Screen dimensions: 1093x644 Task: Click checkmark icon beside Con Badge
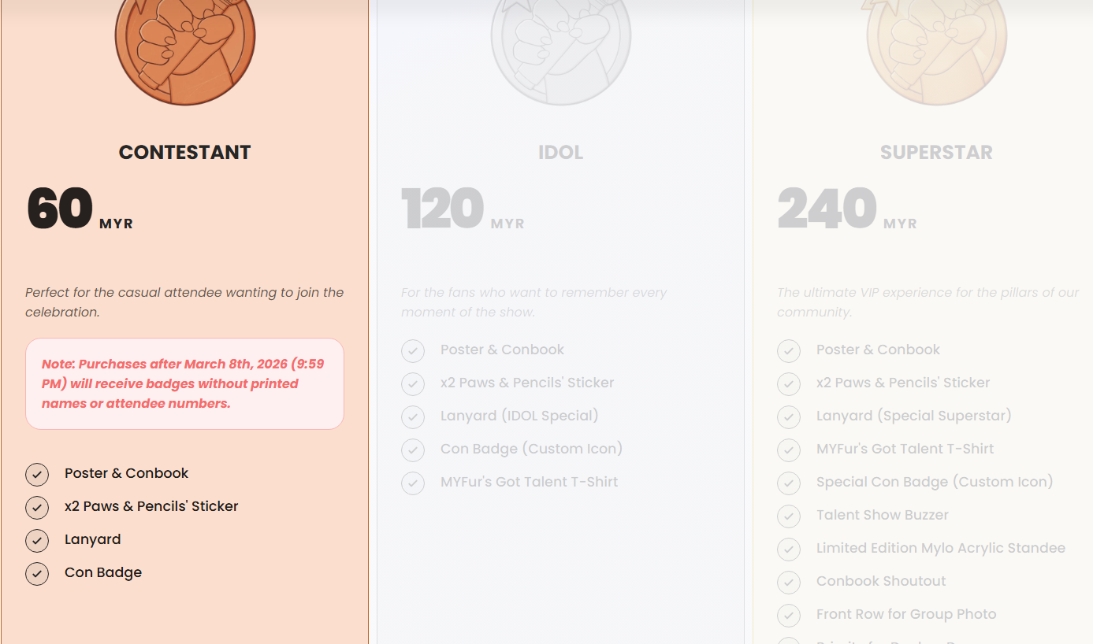[x=37, y=573]
